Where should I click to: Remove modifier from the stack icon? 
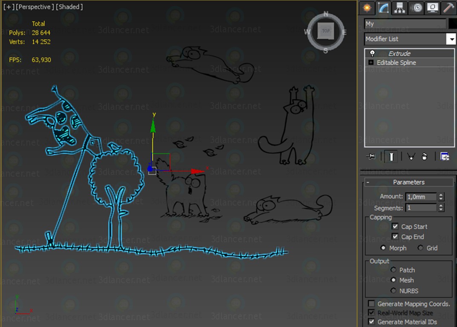pos(424,157)
